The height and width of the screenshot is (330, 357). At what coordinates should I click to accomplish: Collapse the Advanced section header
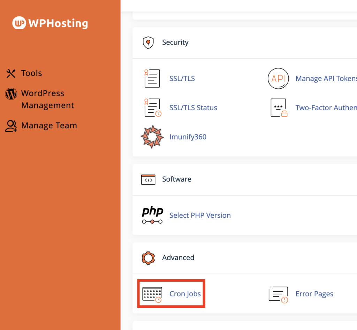click(178, 258)
